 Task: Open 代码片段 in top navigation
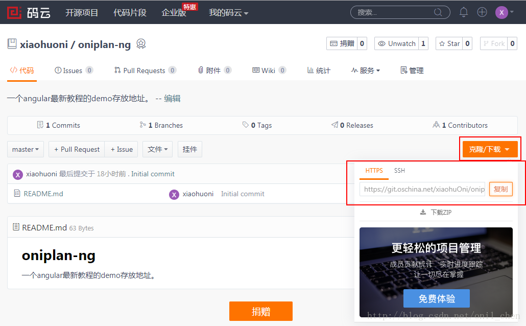130,13
